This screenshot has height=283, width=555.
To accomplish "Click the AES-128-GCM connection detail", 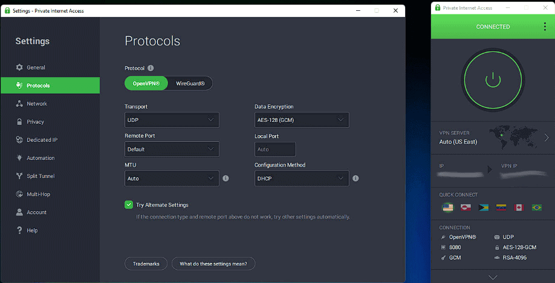I will click(x=519, y=247).
